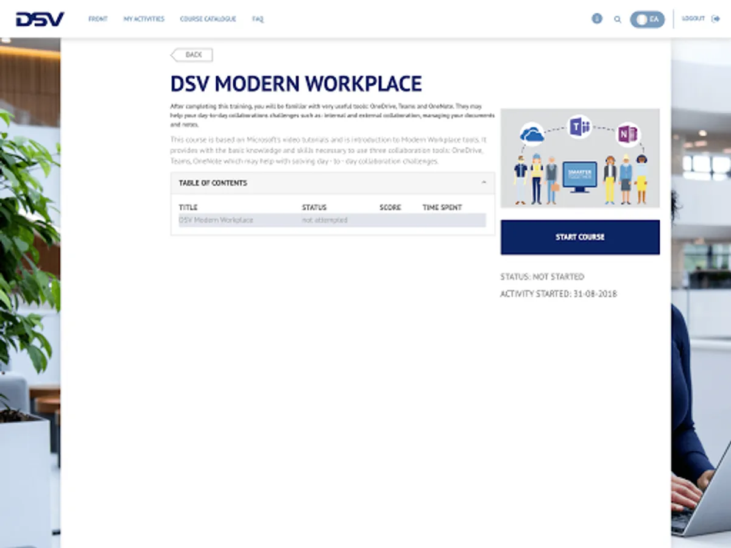Click the Status column header
The width and height of the screenshot is (731, 548).
314,208
